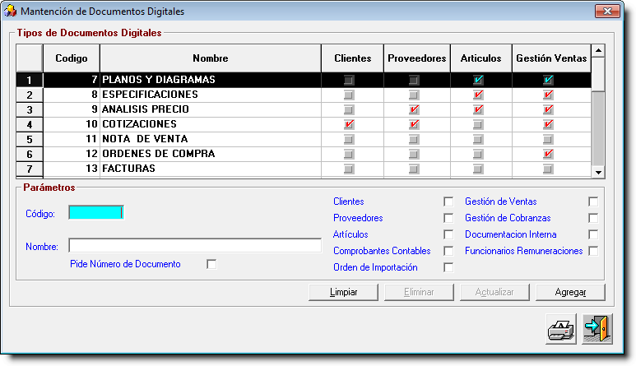Click row header number 5
Screen dimensions: 636x366
pyautogui.click(x=29, y=140)
